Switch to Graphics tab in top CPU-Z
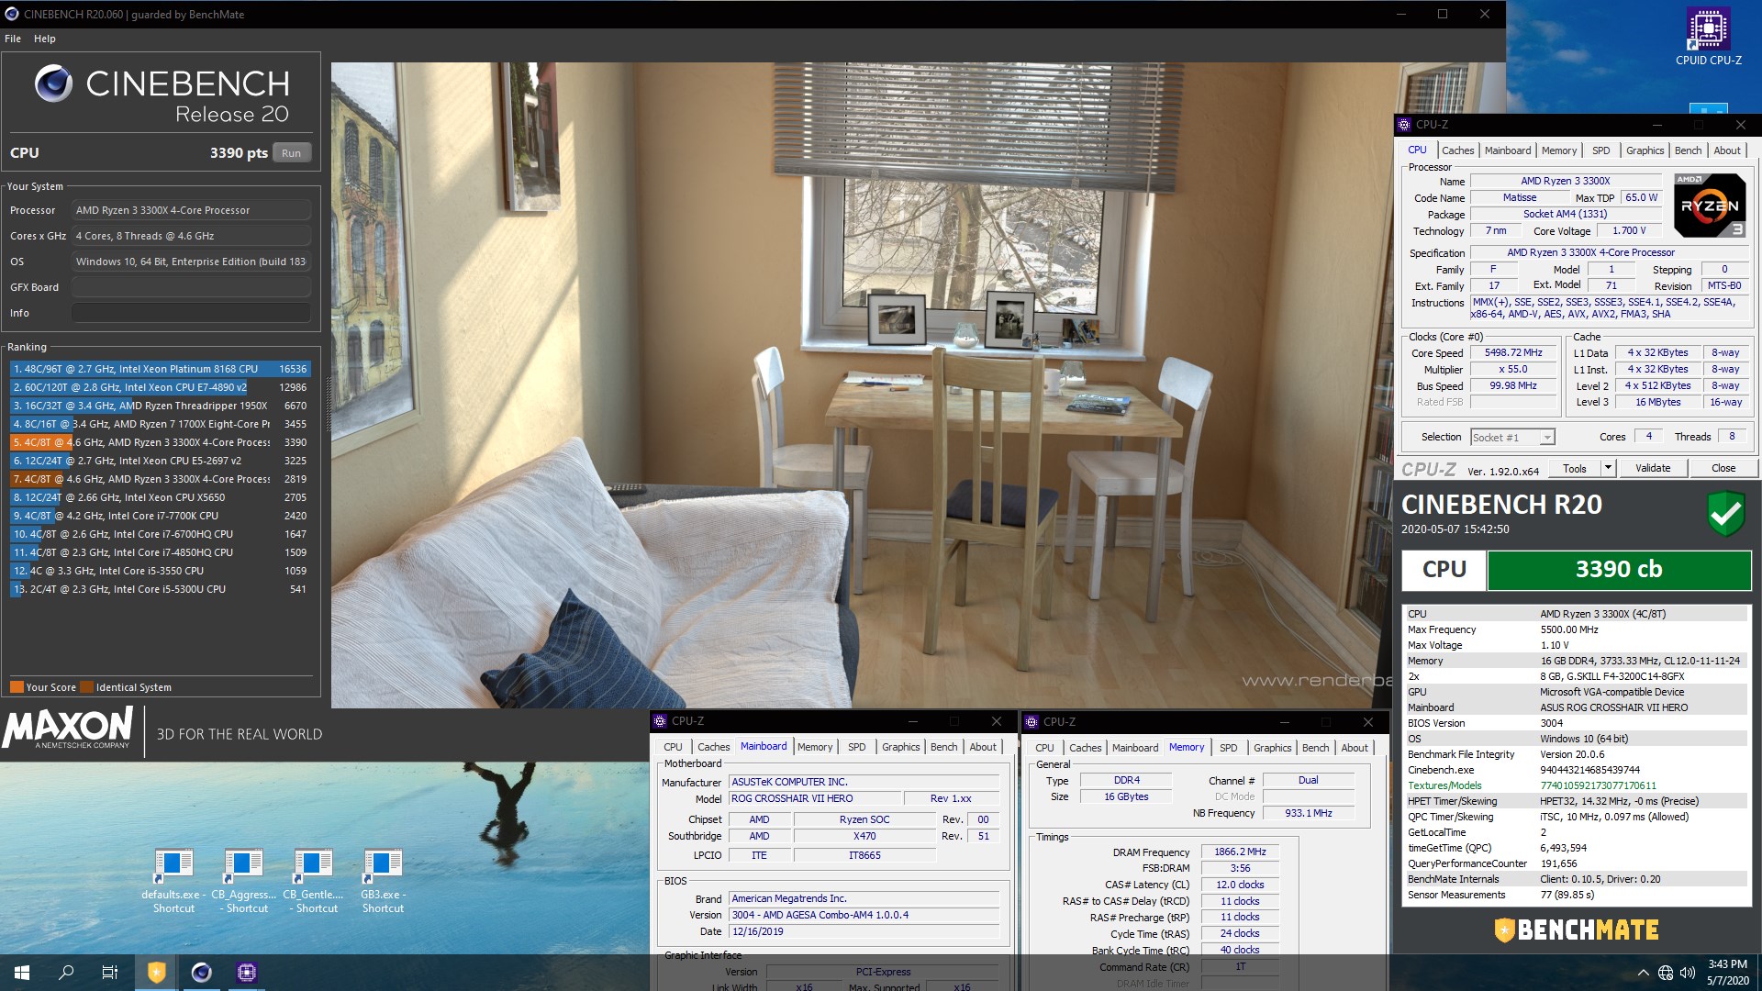Viewport: 1762px width, 991px height. [1645, 150]
